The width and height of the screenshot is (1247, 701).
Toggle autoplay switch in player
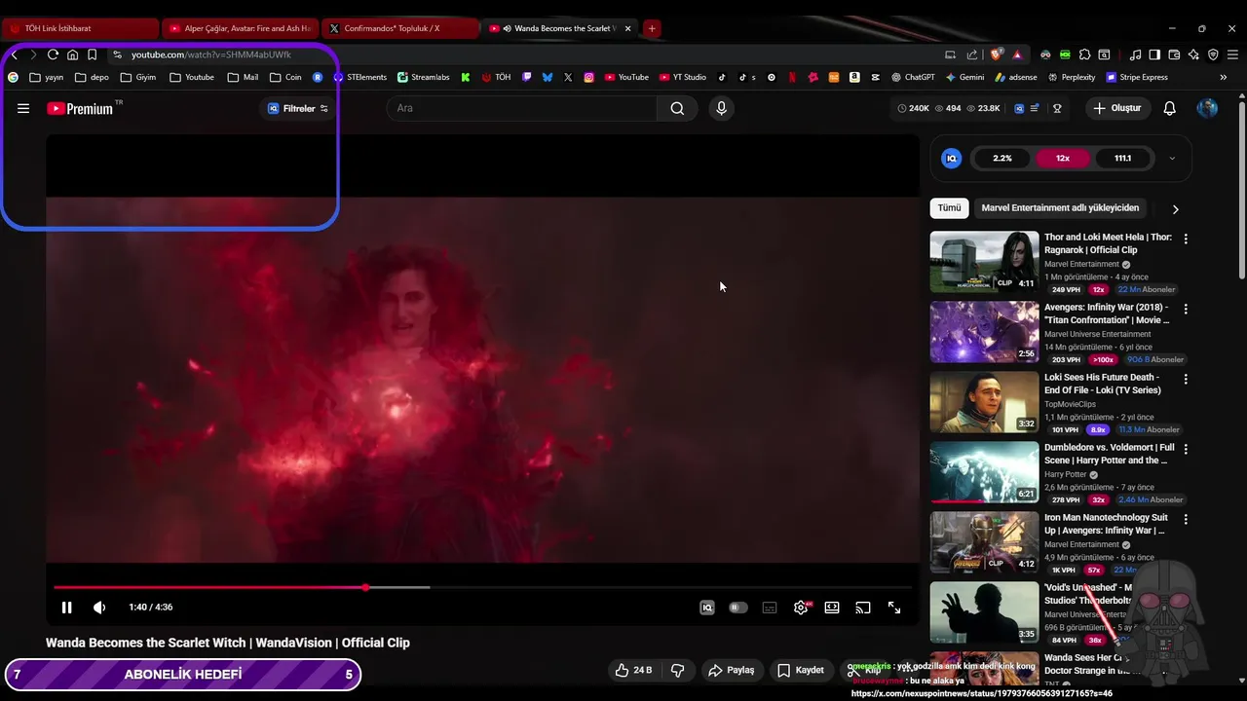[x=738, y=608]
